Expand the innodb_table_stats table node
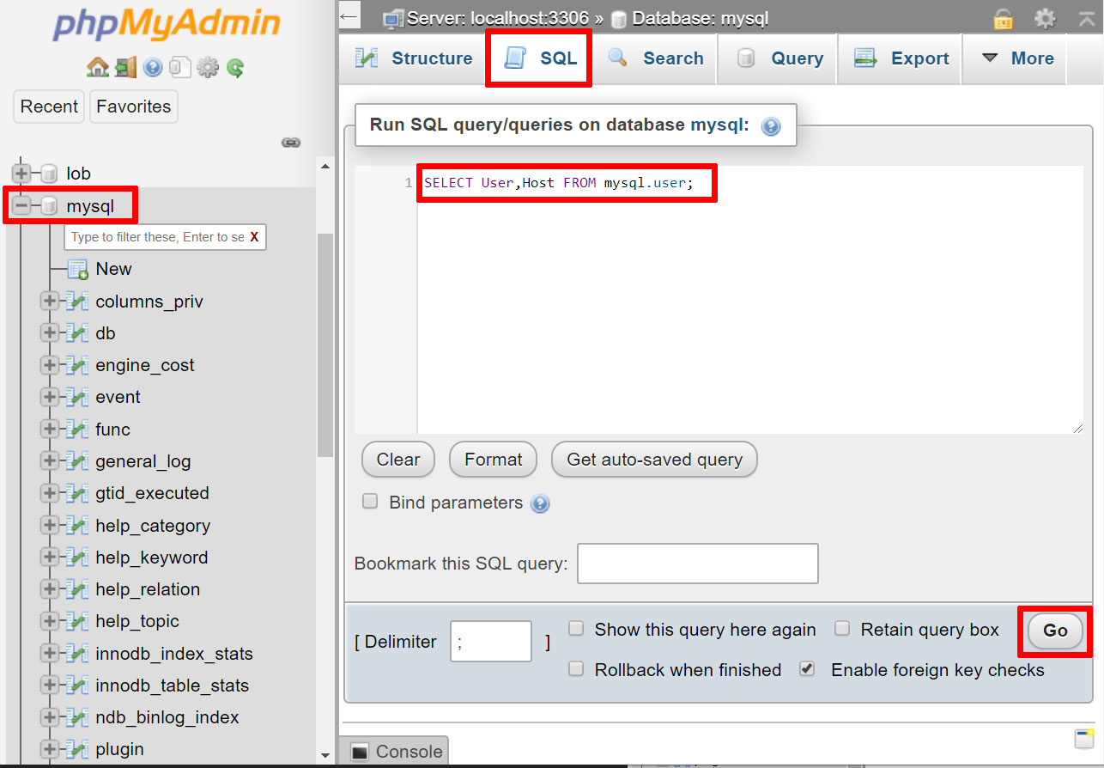 pyautogui.click(x=50, y=686)
